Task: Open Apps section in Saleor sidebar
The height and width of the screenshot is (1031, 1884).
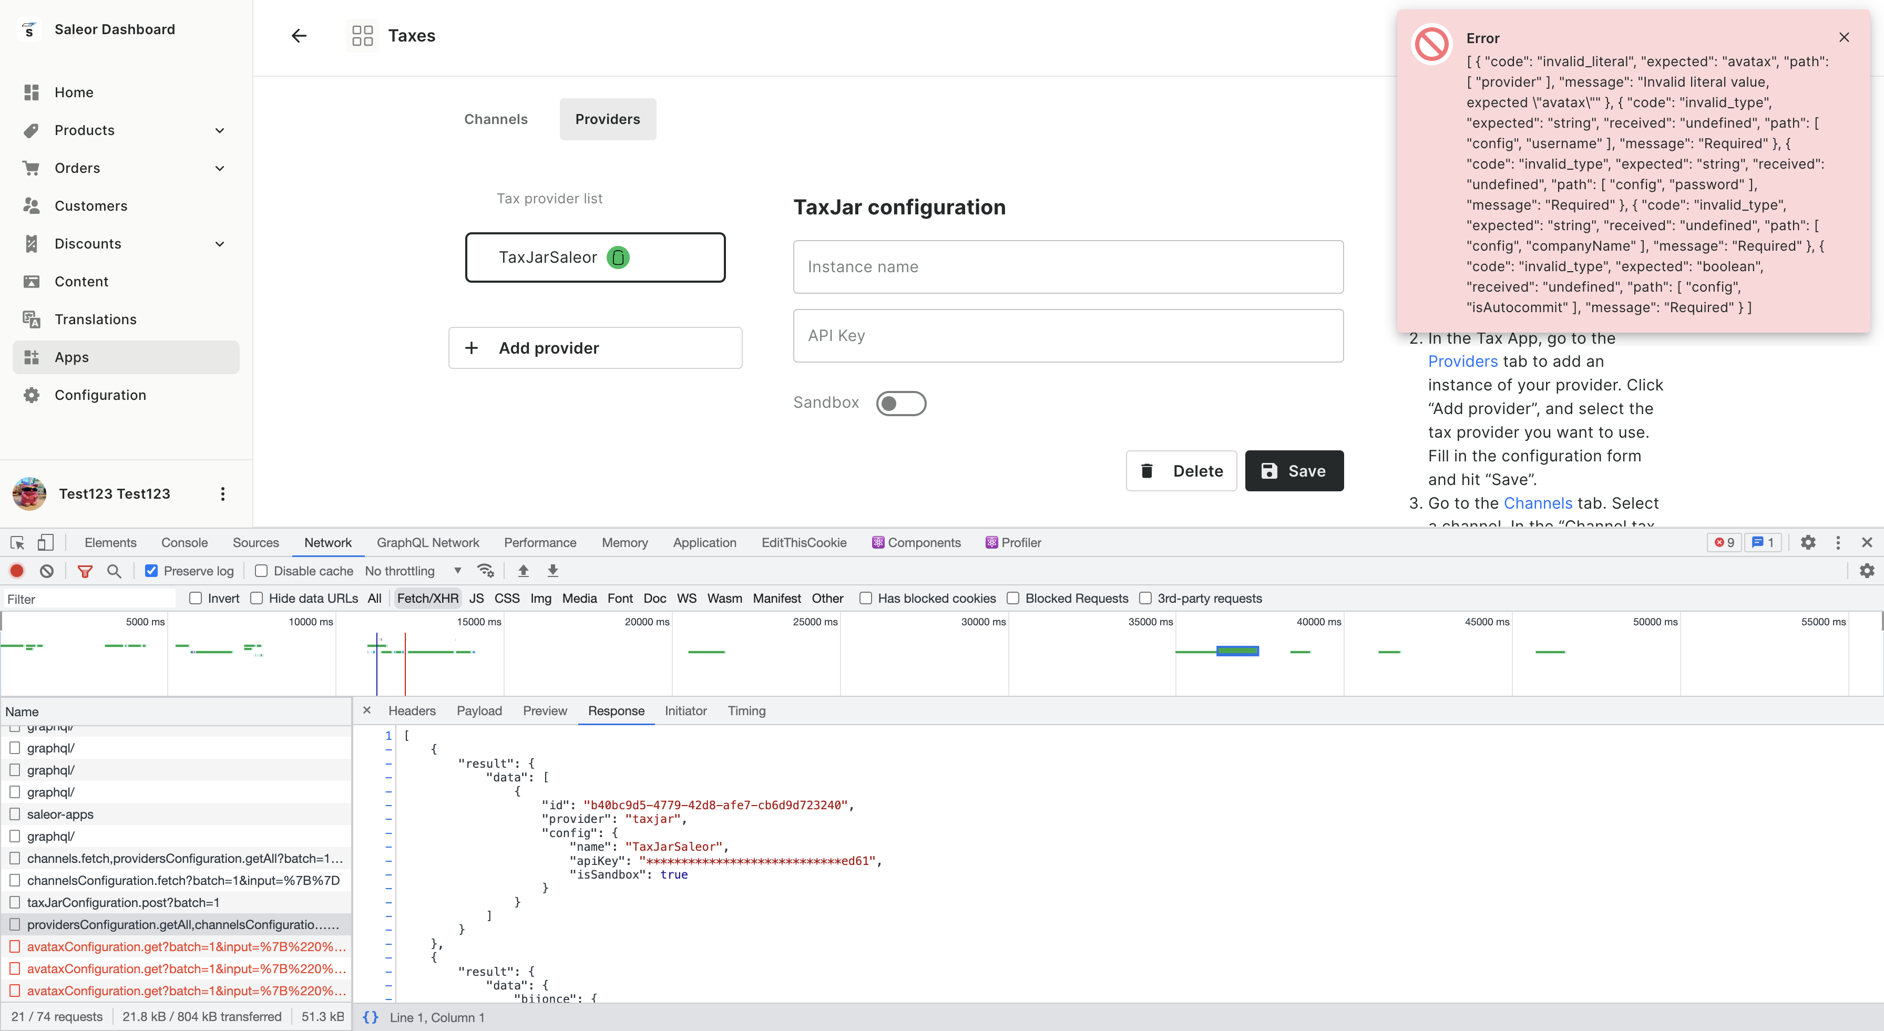Action: click(71, 357)
